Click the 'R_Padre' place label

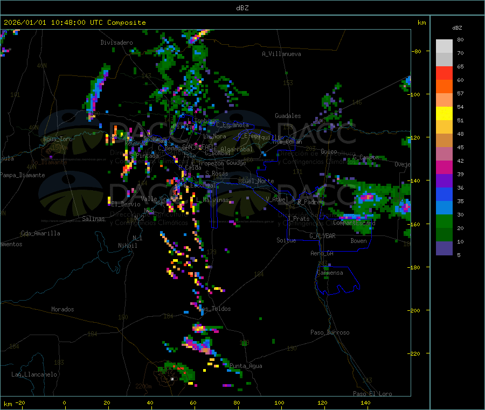point(309,202)
